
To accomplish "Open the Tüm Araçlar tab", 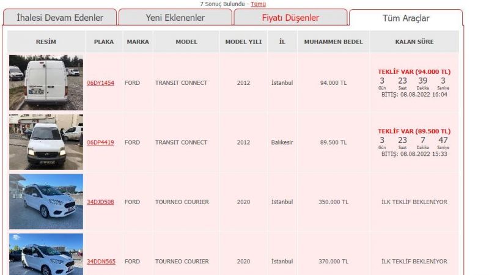I will pos(406,18).
